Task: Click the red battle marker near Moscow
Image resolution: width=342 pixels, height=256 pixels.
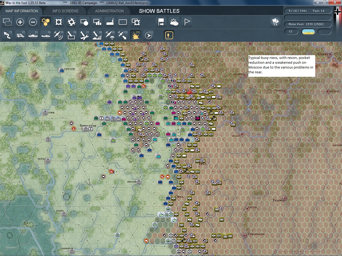Action: [x=189, y=93]
